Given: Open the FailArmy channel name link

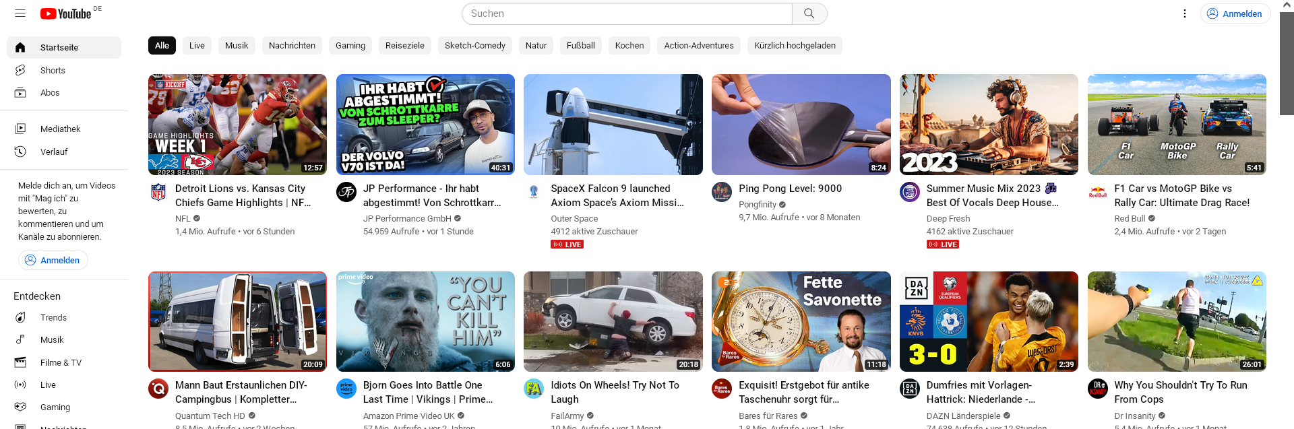Looking at the screenshot, I should (567, 416).
